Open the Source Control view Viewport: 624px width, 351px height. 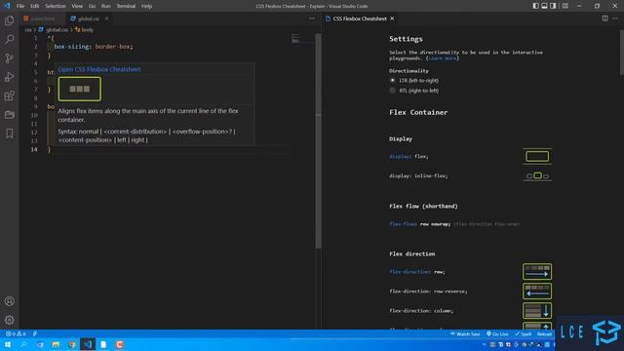[9, 58]
